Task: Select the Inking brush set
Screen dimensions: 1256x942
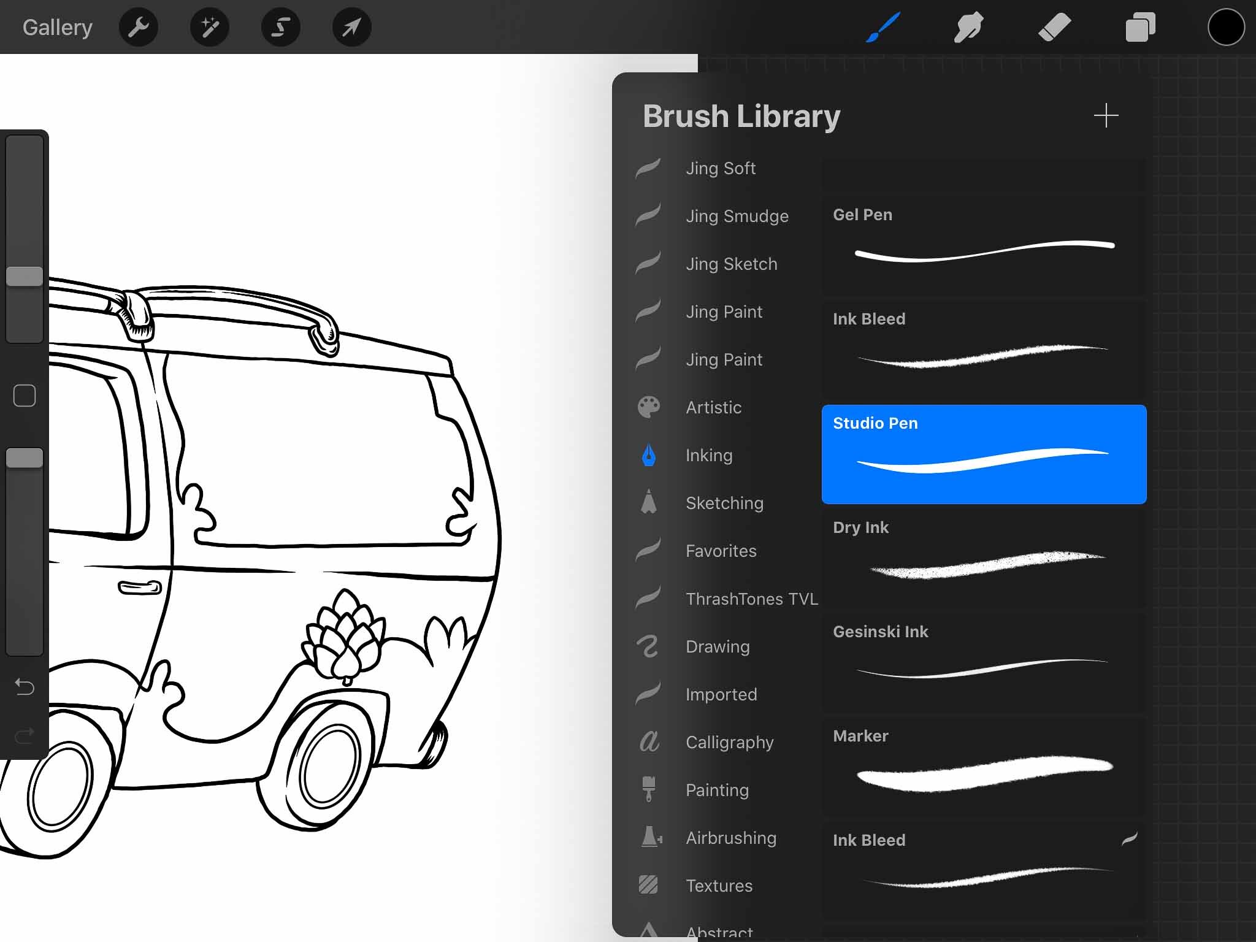Action: [x=709, y=455]
